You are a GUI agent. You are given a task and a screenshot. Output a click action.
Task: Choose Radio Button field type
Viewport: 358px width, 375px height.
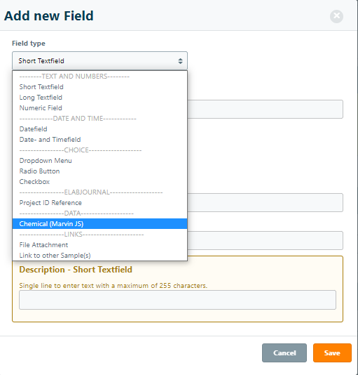(99, 171)
